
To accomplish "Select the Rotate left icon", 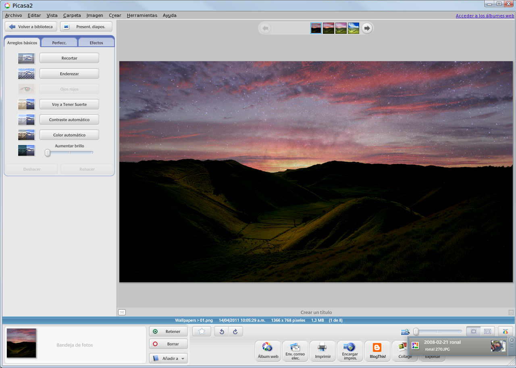I will tap(221, 331).
